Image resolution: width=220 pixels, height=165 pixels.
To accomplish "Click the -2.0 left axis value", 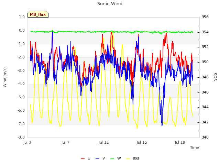I will pos(21,57).
